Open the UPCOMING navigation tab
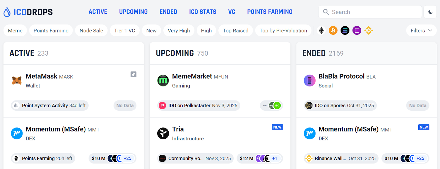Viewport: 440px width, 169px height. coord(133,12)
